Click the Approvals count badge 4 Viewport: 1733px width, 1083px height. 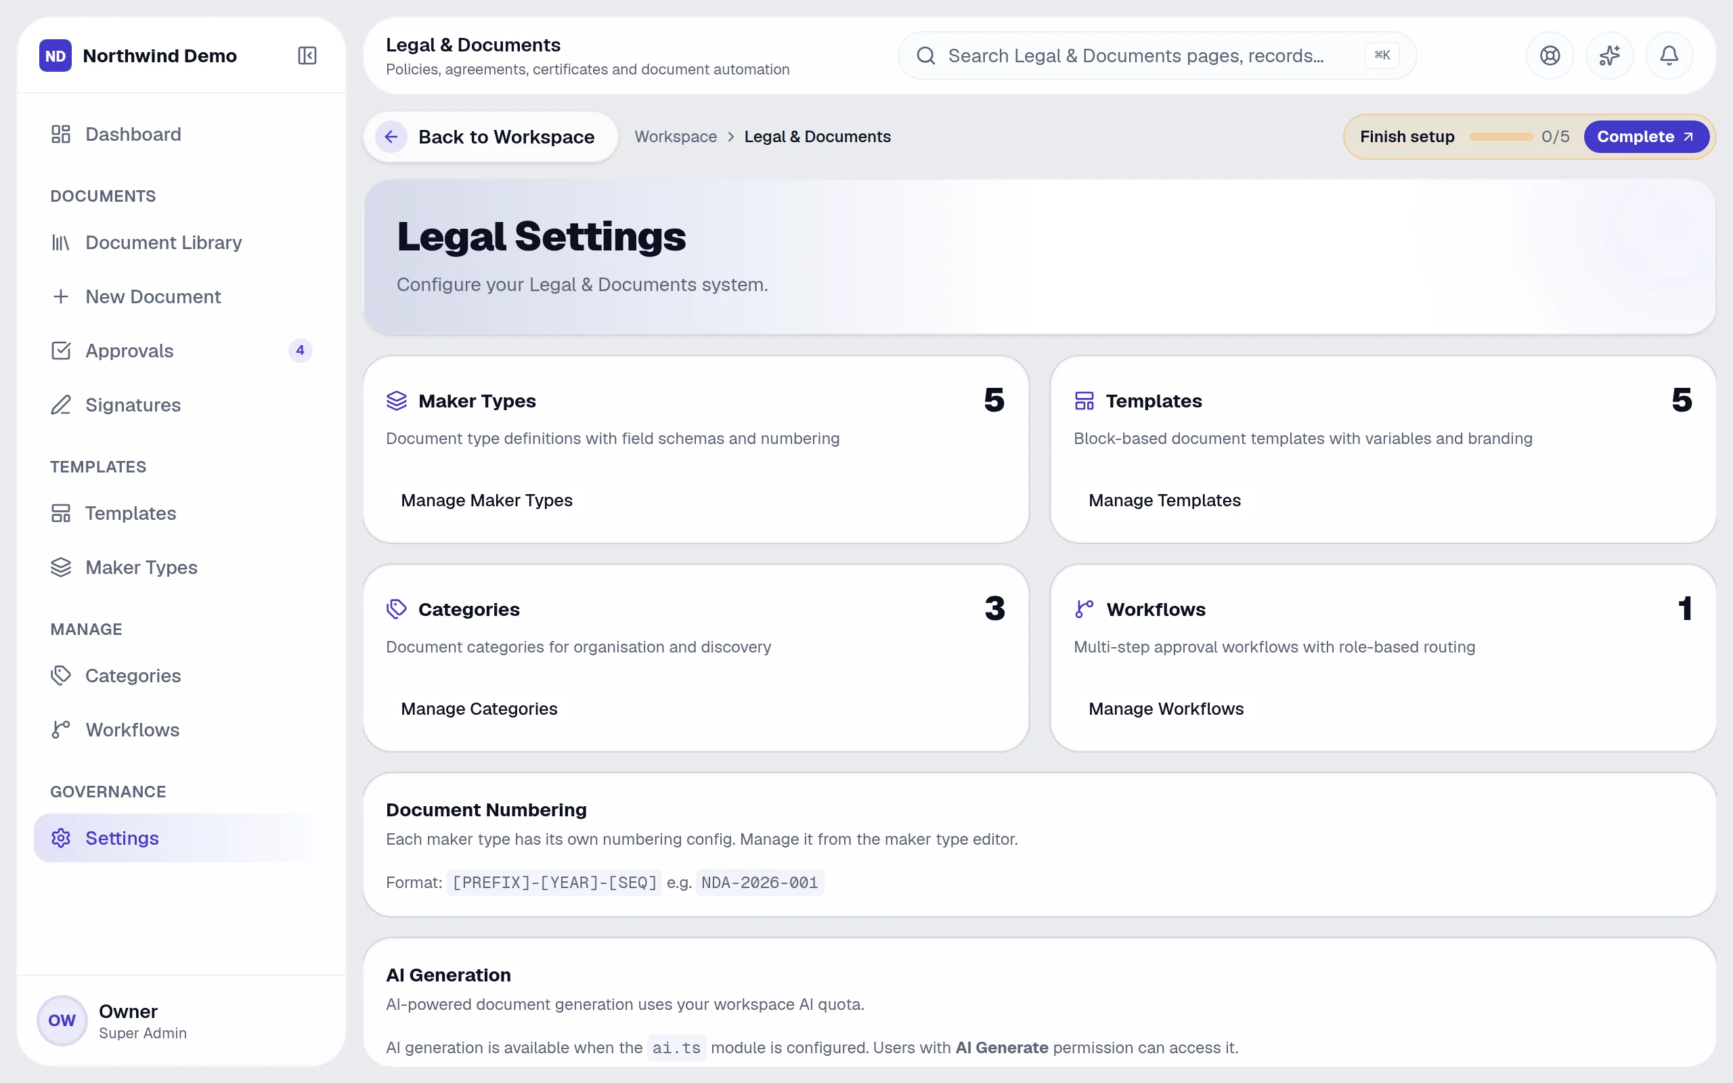pyautogui.click(x=300, y=350)
